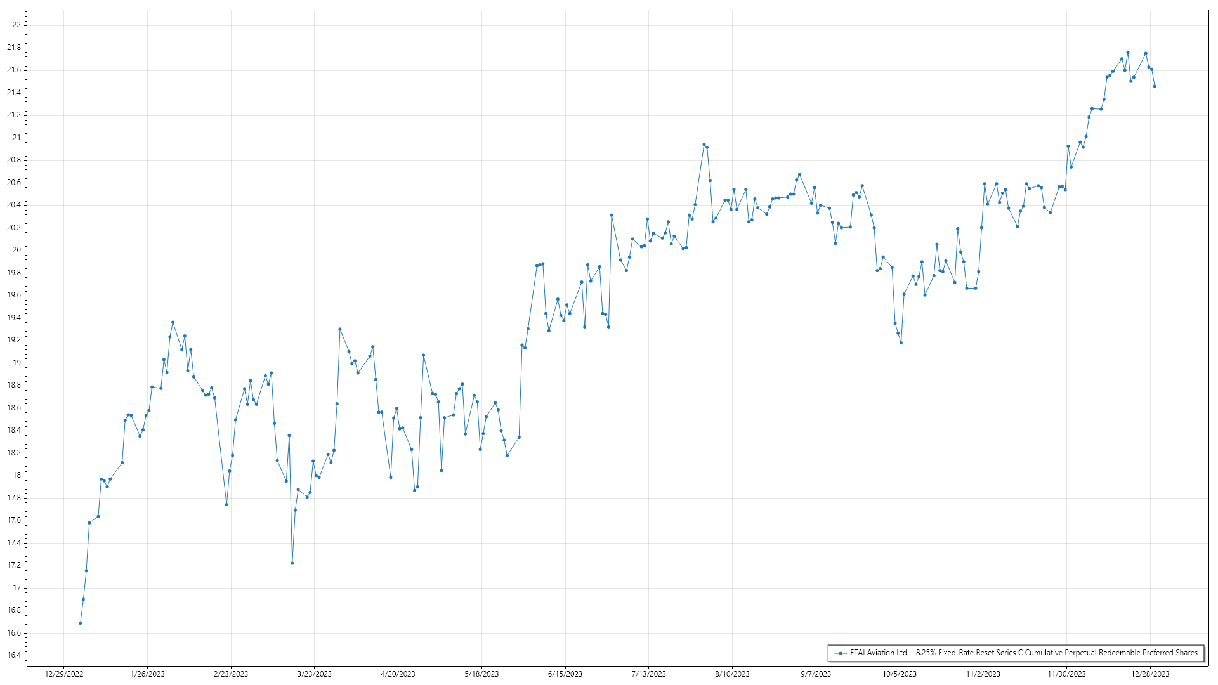1218x685 pixels.
Task: Click the 10/5/2023 x-axis date label
Action: pos(900,674)
